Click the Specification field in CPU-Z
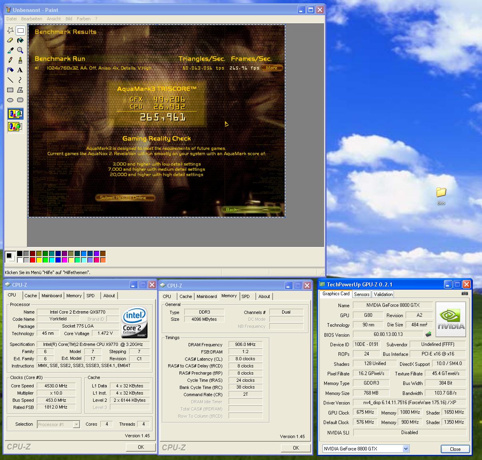This screenshot has height=460, width=482. [94, 344]
